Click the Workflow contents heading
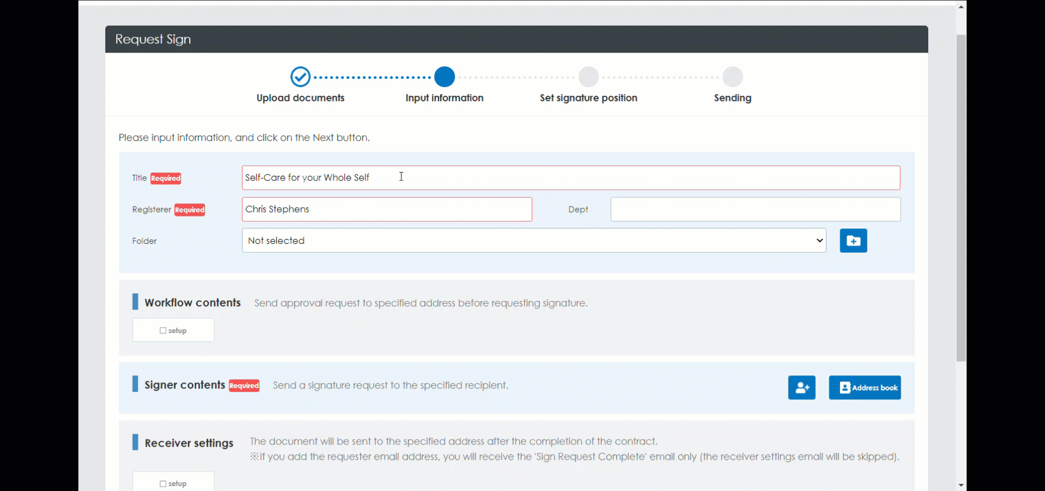 (x=192, y=303)
